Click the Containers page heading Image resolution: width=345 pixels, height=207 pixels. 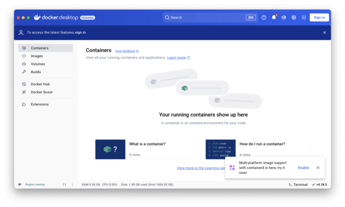point(99,50)
